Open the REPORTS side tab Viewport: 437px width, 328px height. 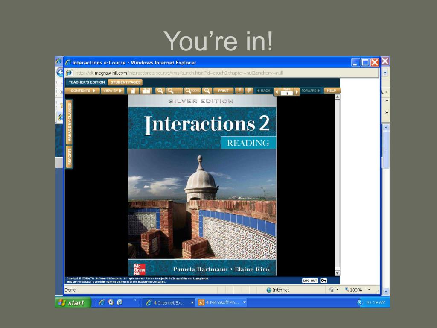point(70,157)
